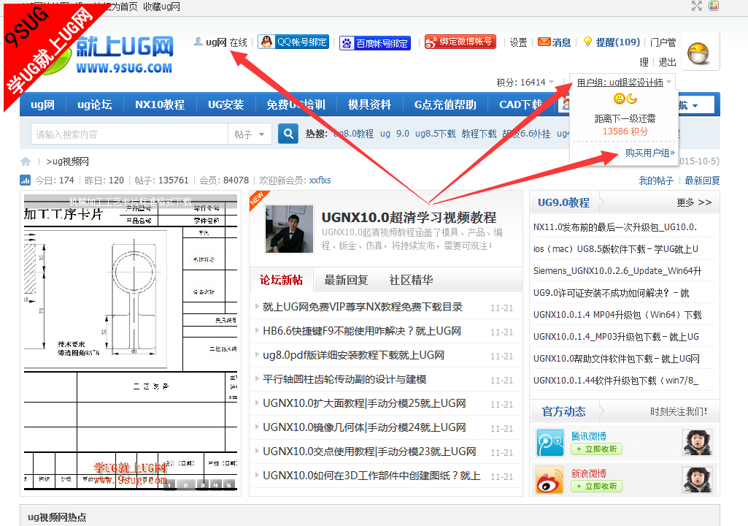748x526 pixels.
Task: Click the blue statistics chart icon
Action: (x=25, y=180)
